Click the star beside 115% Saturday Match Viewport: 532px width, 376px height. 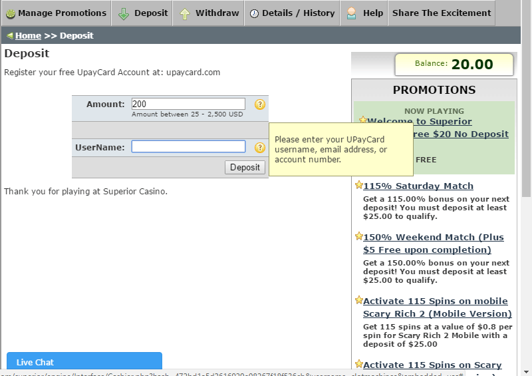pos(359,185)
